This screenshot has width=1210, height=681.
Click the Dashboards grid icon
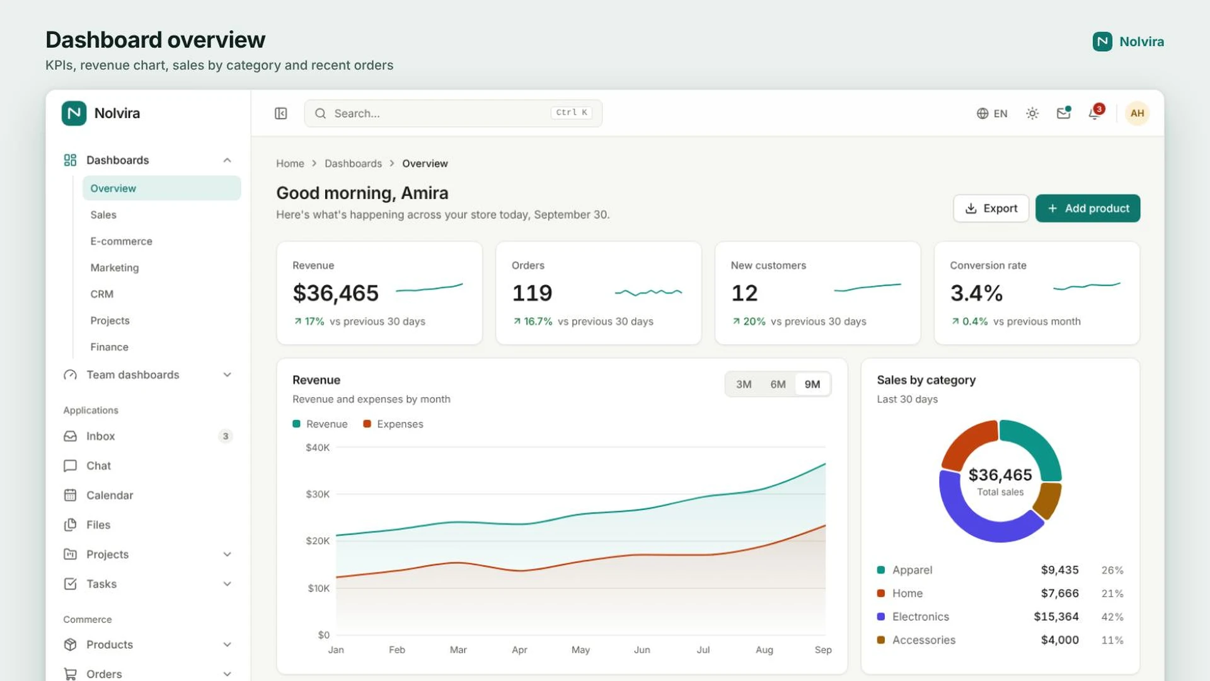coord(70,160)
